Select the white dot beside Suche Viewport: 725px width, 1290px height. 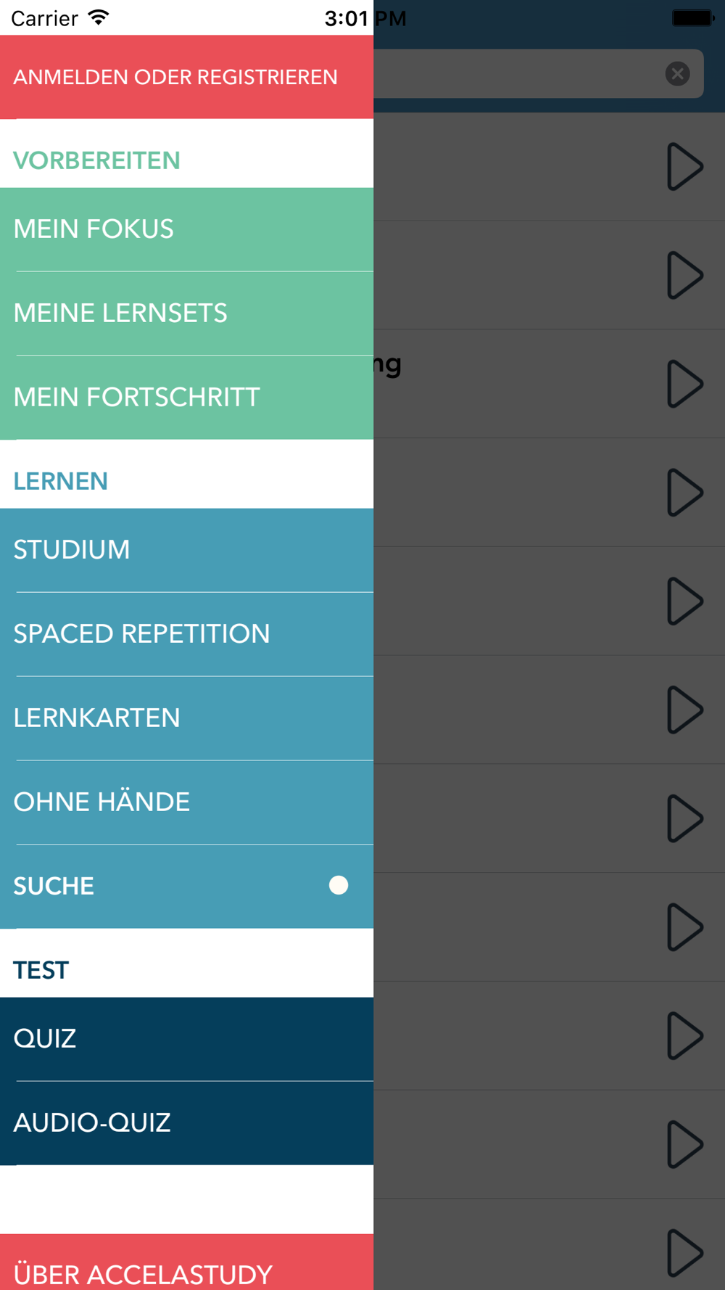[339, 885]
